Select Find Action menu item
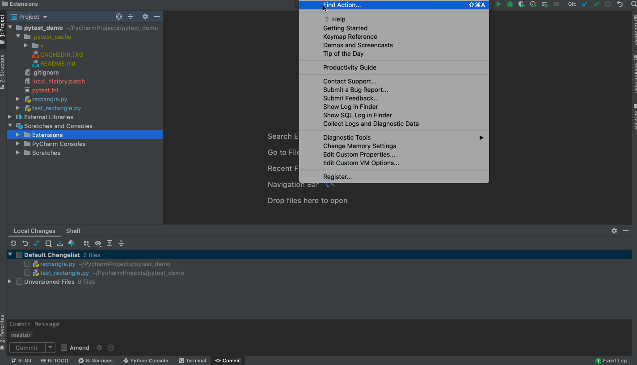This screenshot has height=365, width=637. coord(394,5)
